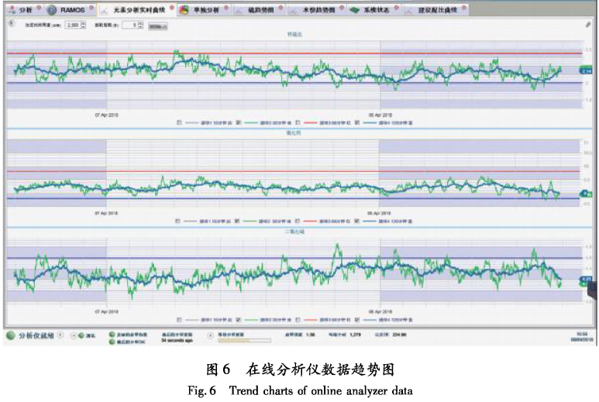The height and width of the screenshot is (402, 599).
Task: Toggle first legend checkbox in top chart
Action: pyautogui.click(x=179, y=123)
